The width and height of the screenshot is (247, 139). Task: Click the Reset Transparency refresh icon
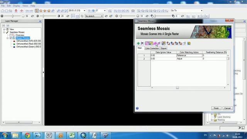coord(183,16)
